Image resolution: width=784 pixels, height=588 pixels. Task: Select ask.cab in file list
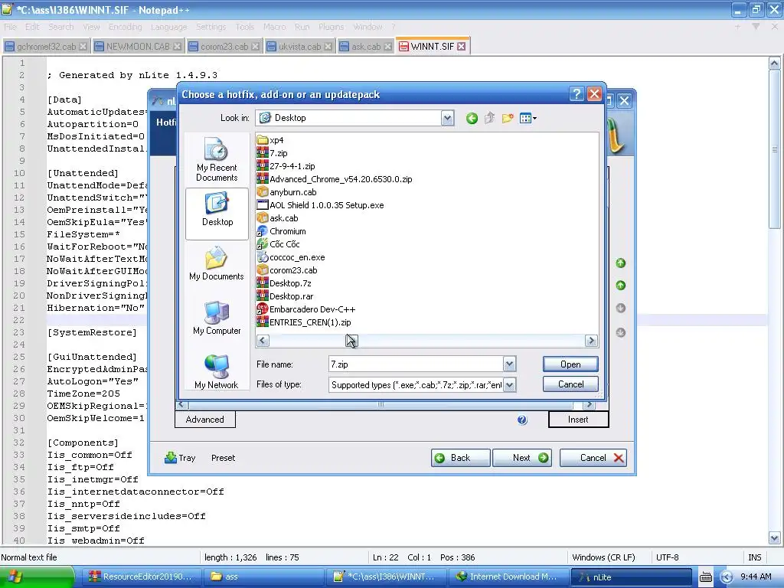277,218
